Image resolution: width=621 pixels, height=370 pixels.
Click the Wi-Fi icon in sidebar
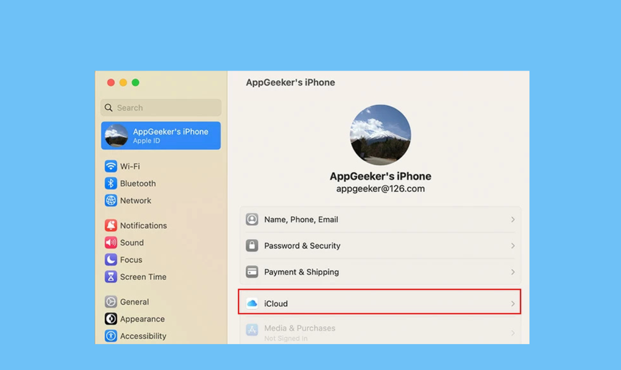[111, 166]
